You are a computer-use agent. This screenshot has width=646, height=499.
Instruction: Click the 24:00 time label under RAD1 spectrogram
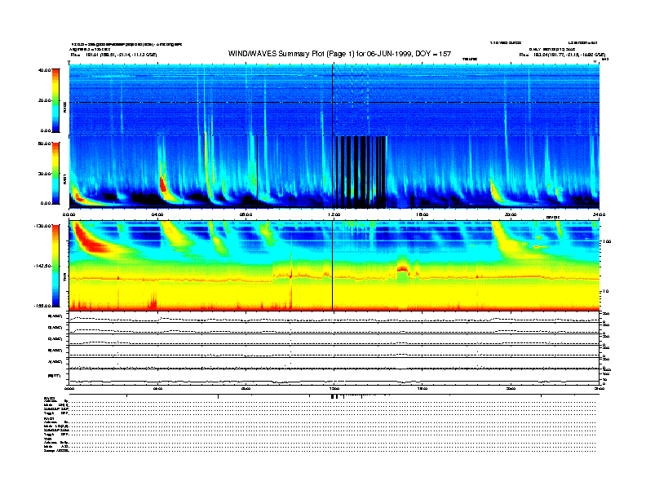tap(599, 214)
